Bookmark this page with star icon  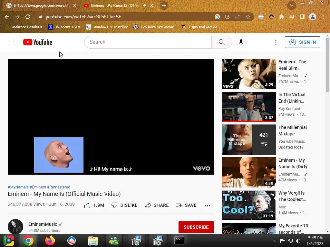click(x=248, y=17)
